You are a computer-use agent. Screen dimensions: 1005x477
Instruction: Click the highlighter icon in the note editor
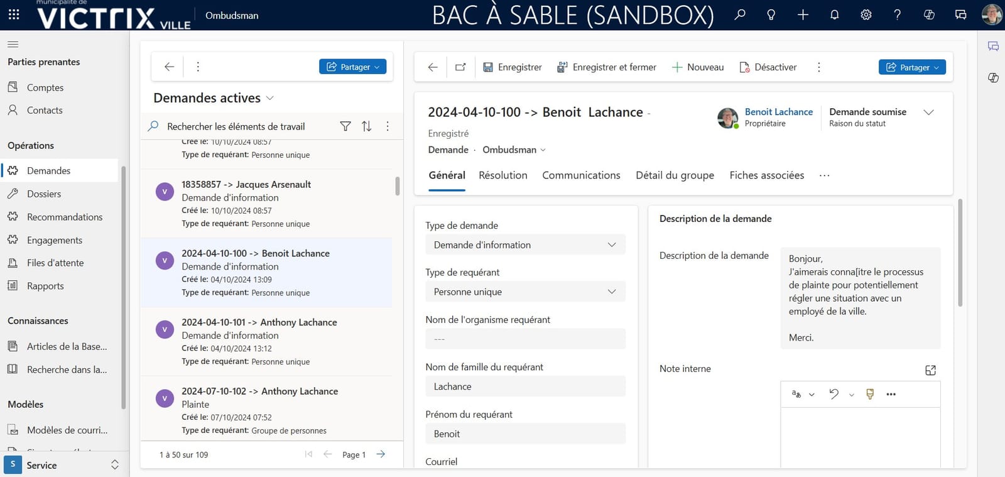pyautogui.click(x=870, y=394)
